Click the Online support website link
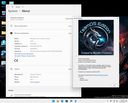128x103 pixels. 35,82
